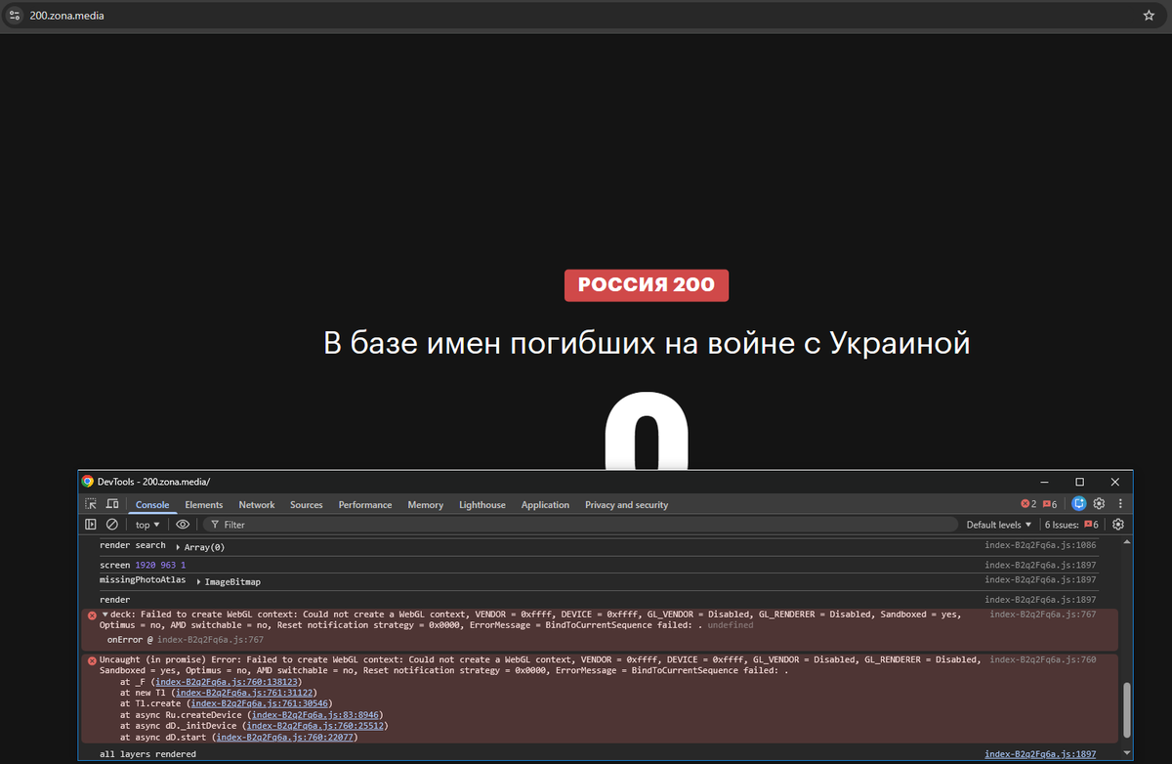Switch to the Console tab

click(x=152, y=505)
